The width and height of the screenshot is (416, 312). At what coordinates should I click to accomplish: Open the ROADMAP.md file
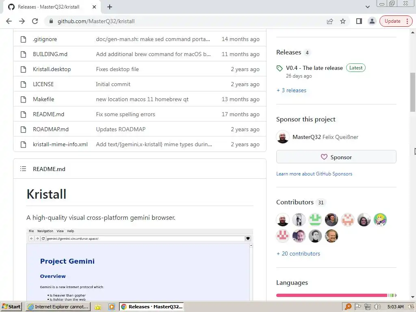(51, 130)
